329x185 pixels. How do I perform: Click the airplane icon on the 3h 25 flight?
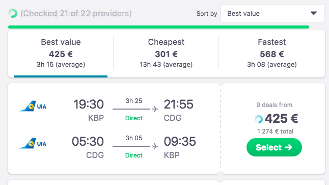[x=155, y=109]
